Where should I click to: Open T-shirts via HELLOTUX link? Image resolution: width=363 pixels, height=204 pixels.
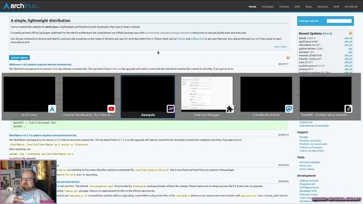point(311,151)
